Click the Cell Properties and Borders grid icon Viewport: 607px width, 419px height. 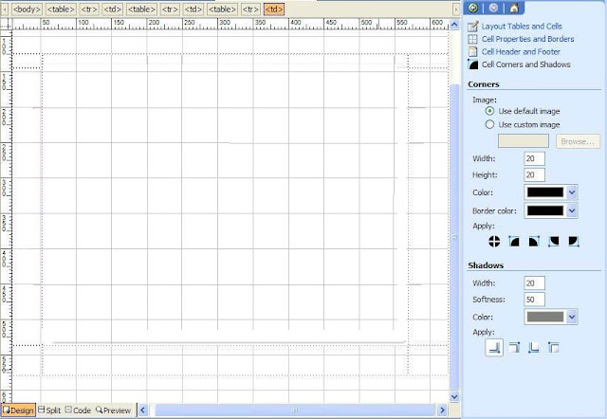[472, 39]
